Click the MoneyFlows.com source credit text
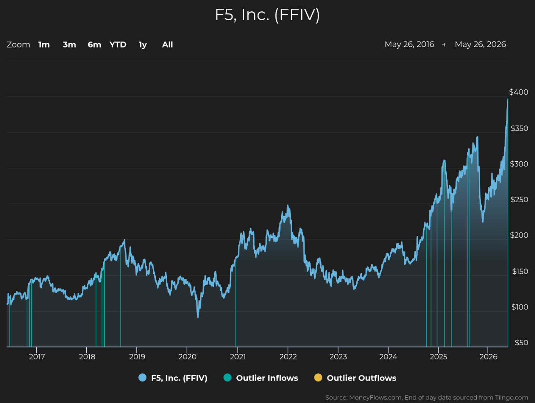This screenshot has height=403, width=535. click(427, 397)
